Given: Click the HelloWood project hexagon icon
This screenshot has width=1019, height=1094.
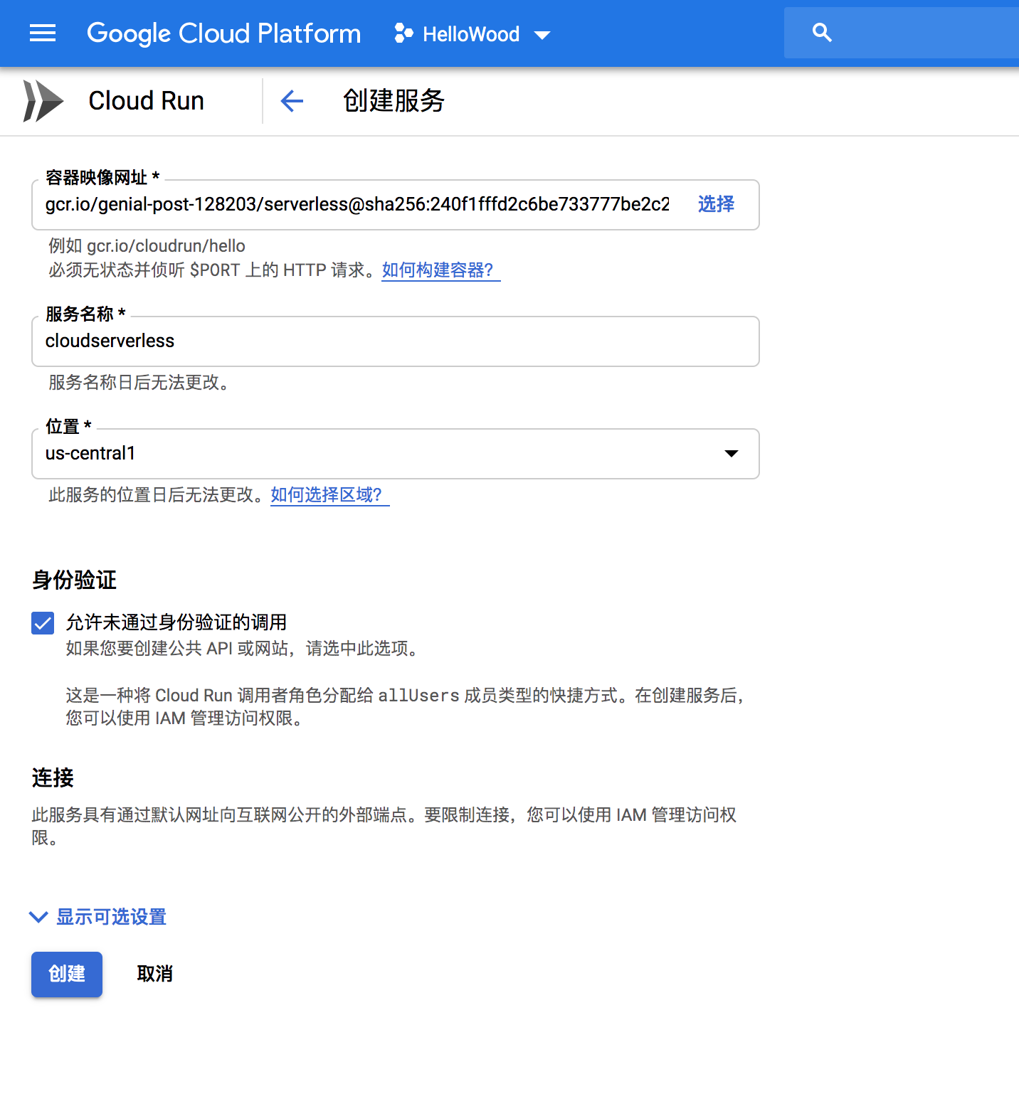Looking at the screenshot, I should click(403, 33).
